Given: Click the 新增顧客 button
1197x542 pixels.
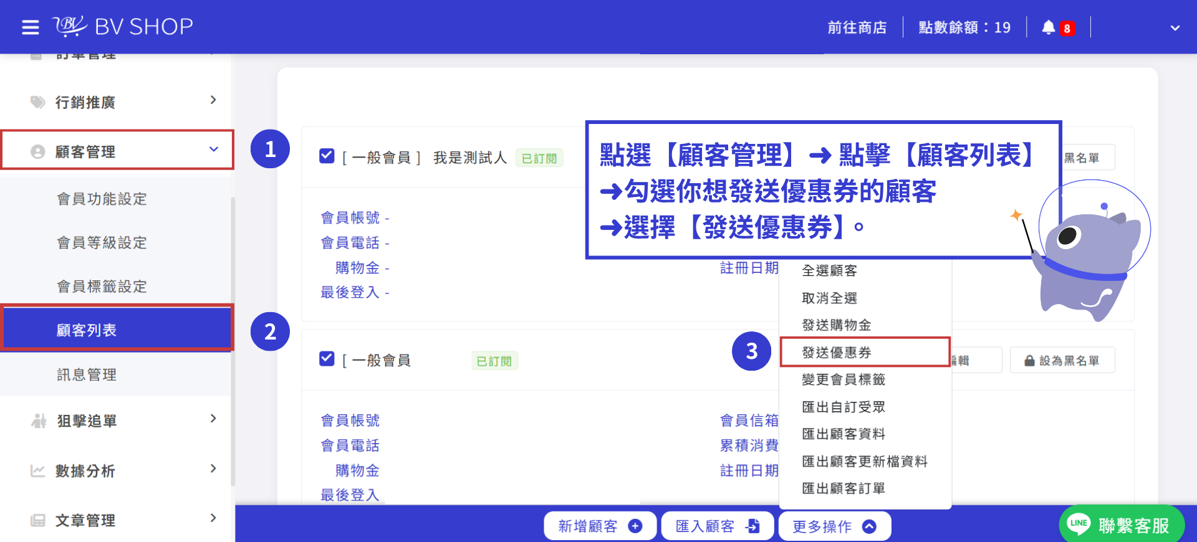Looking at the screenshot, I should point(600,526).
